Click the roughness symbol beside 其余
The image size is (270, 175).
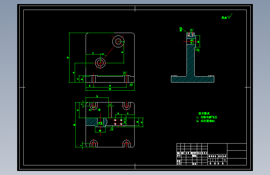(230, 16)
